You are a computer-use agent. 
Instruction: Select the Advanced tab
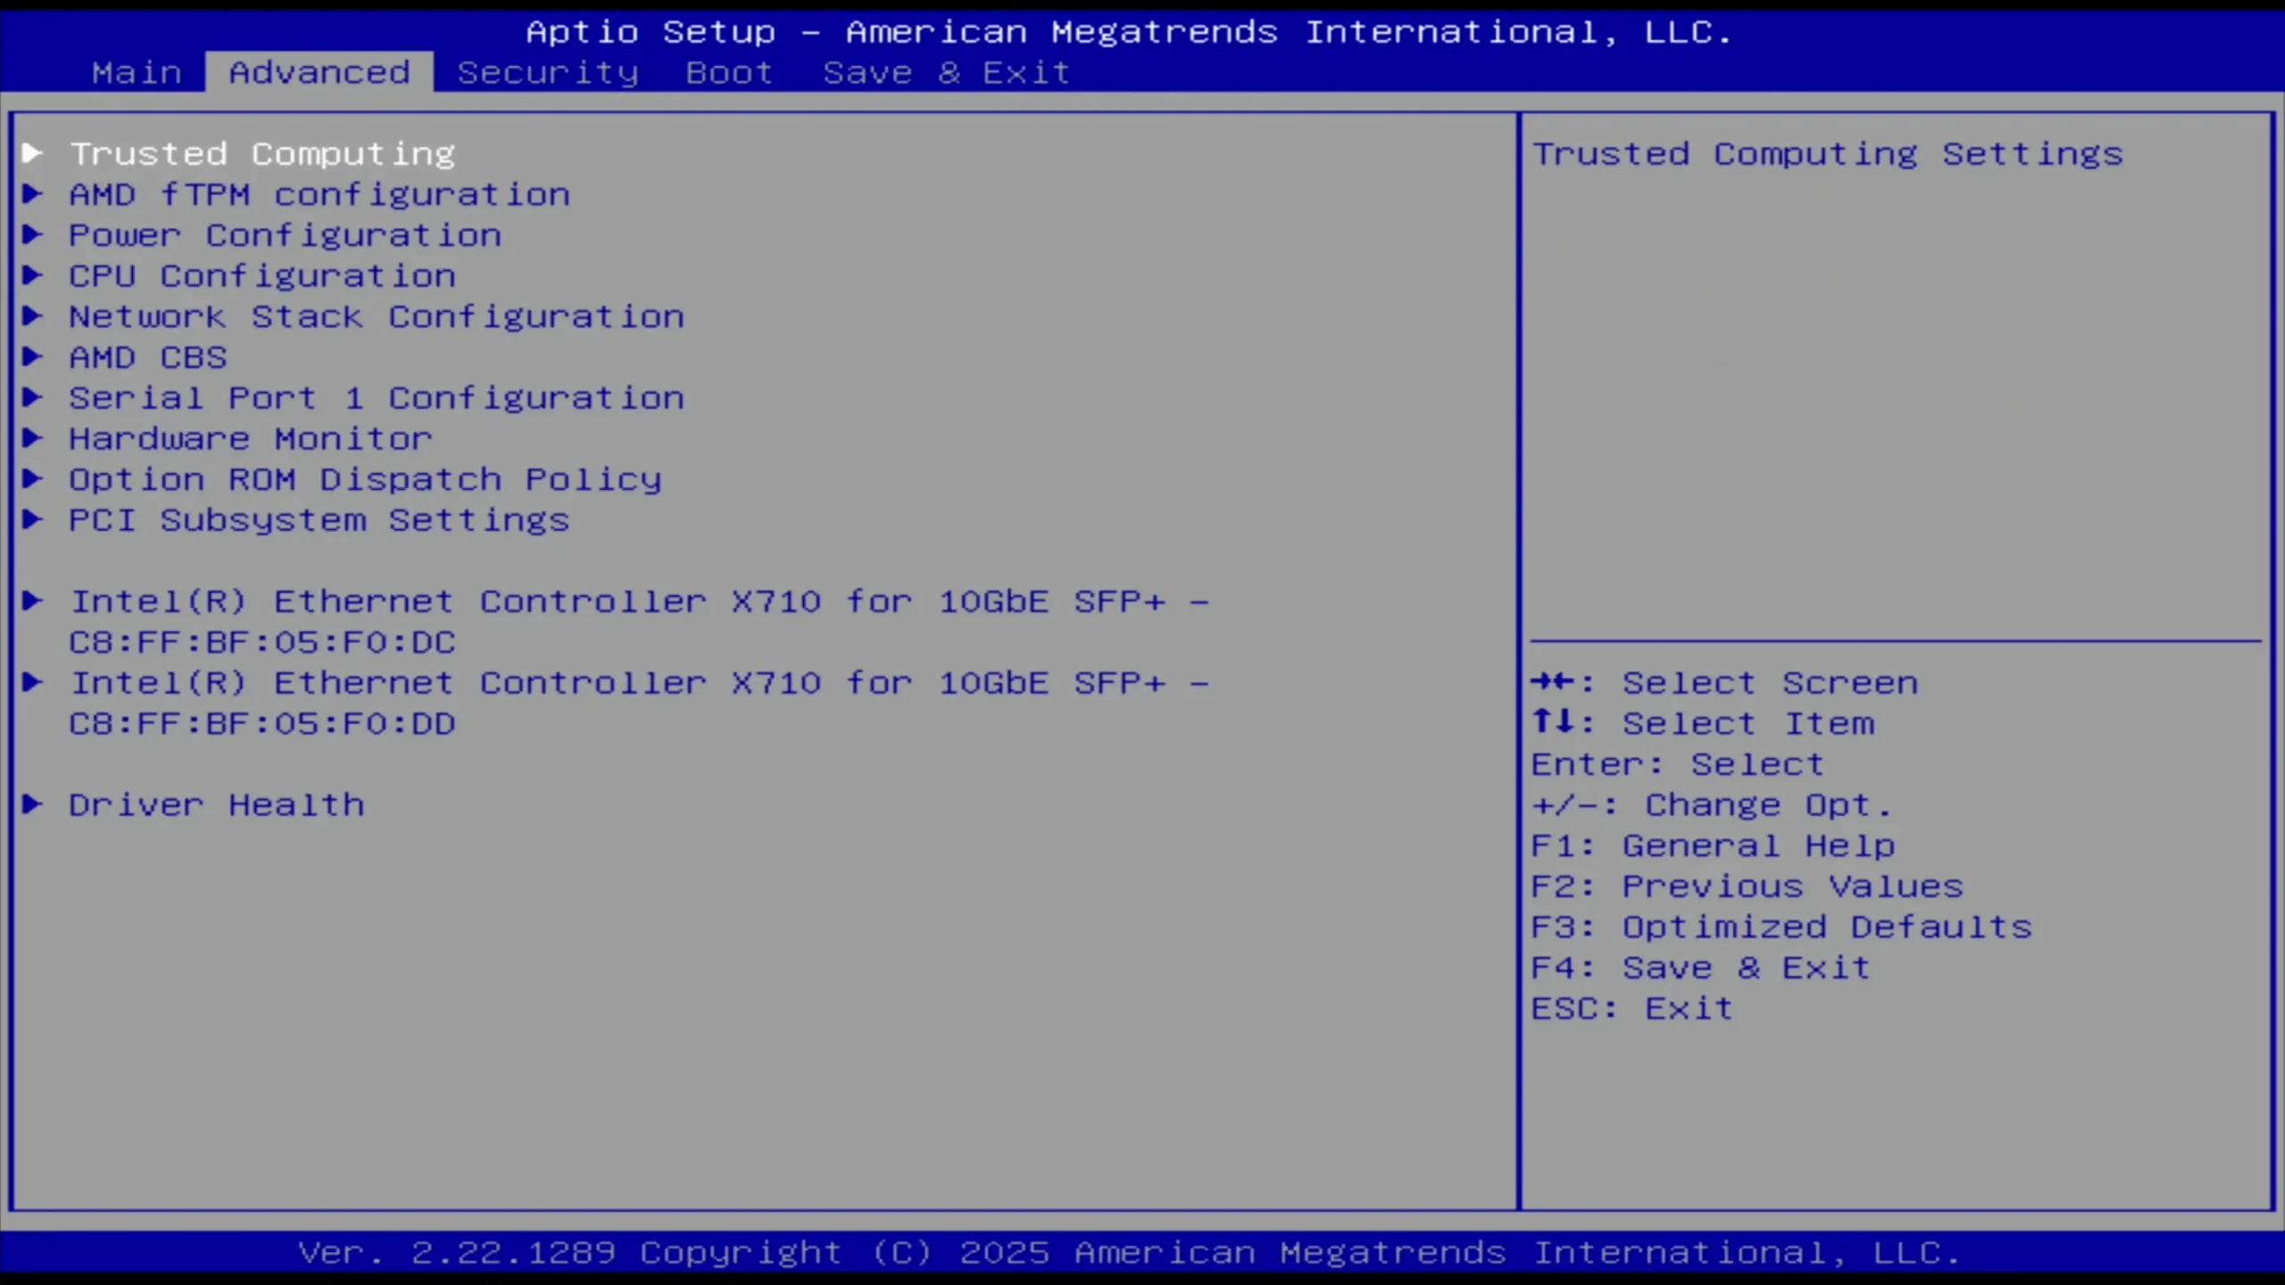point(320,72)
